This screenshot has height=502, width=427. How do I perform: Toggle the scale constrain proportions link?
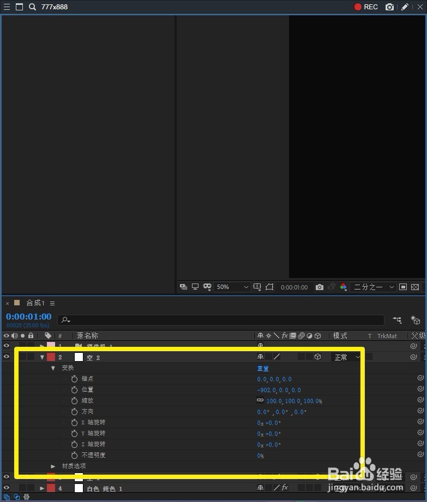pyautogui.click(x=260, y=400)
